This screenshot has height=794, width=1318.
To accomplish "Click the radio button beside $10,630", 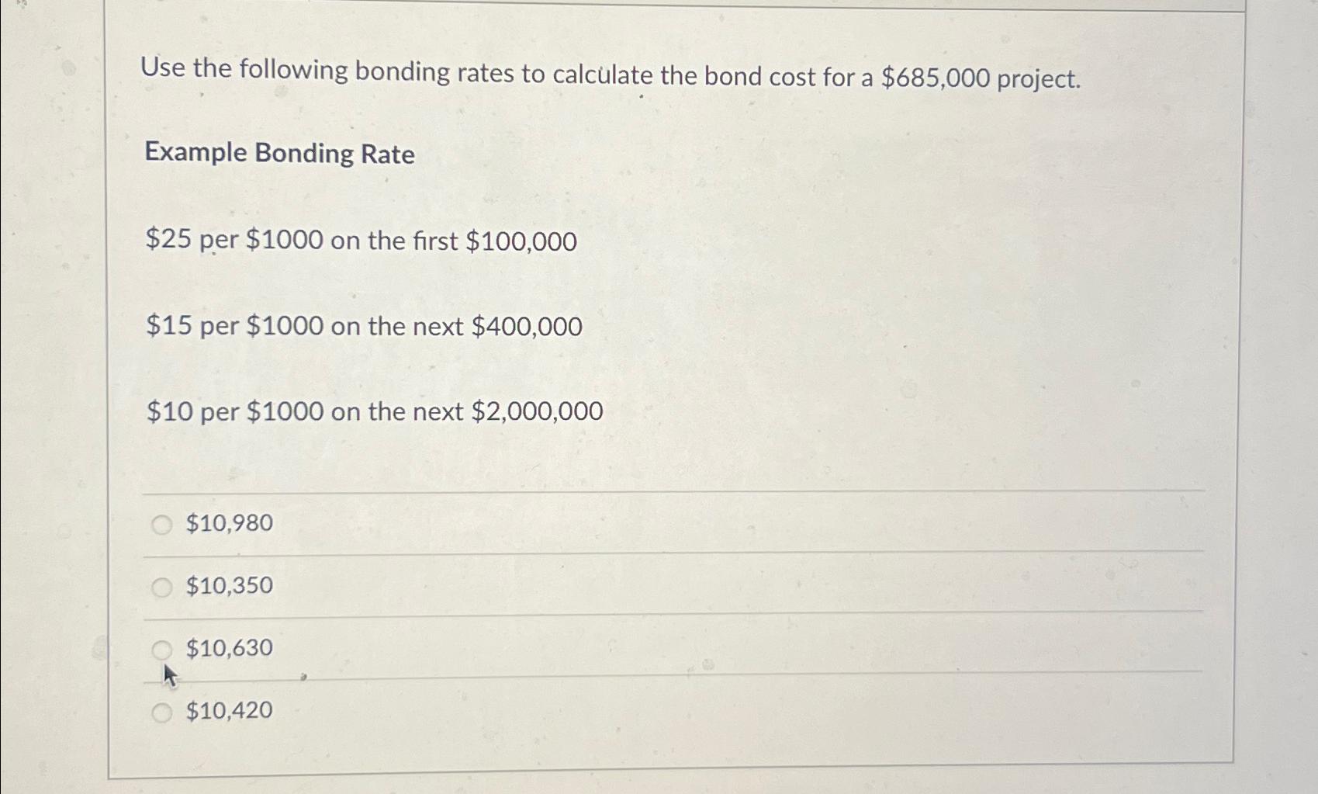I will tap(163, 647).
